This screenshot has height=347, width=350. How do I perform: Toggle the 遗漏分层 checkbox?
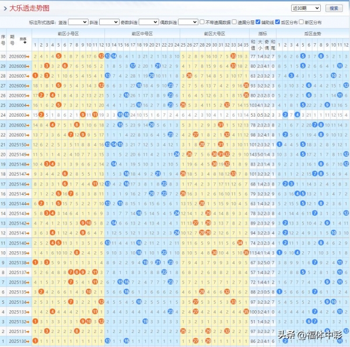(235, 22)
